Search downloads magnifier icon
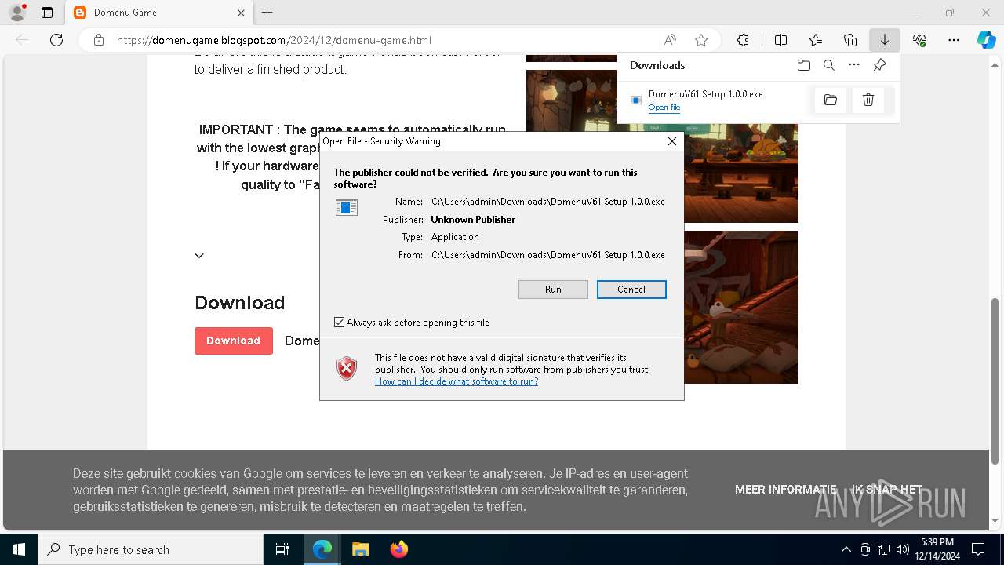This screenshot has height=565, width=1004. [x=829, y=65]
